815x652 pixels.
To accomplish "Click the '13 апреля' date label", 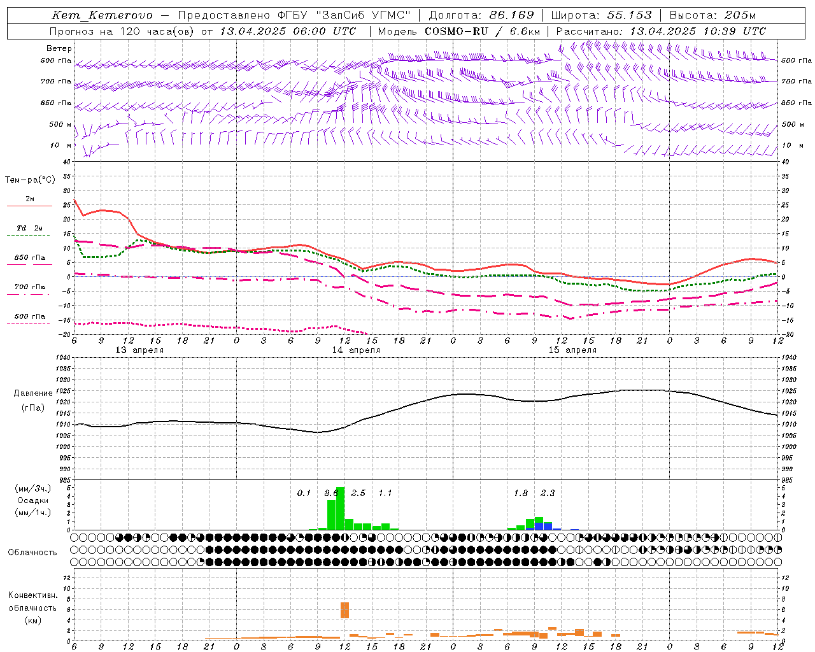I will tap(139, 350).
